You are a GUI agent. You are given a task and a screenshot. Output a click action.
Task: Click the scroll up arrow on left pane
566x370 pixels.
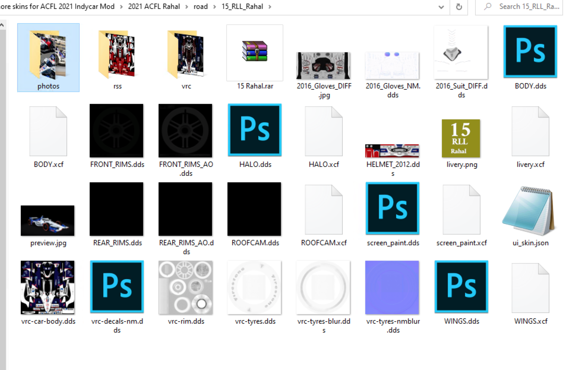click(x=3, y=25)
